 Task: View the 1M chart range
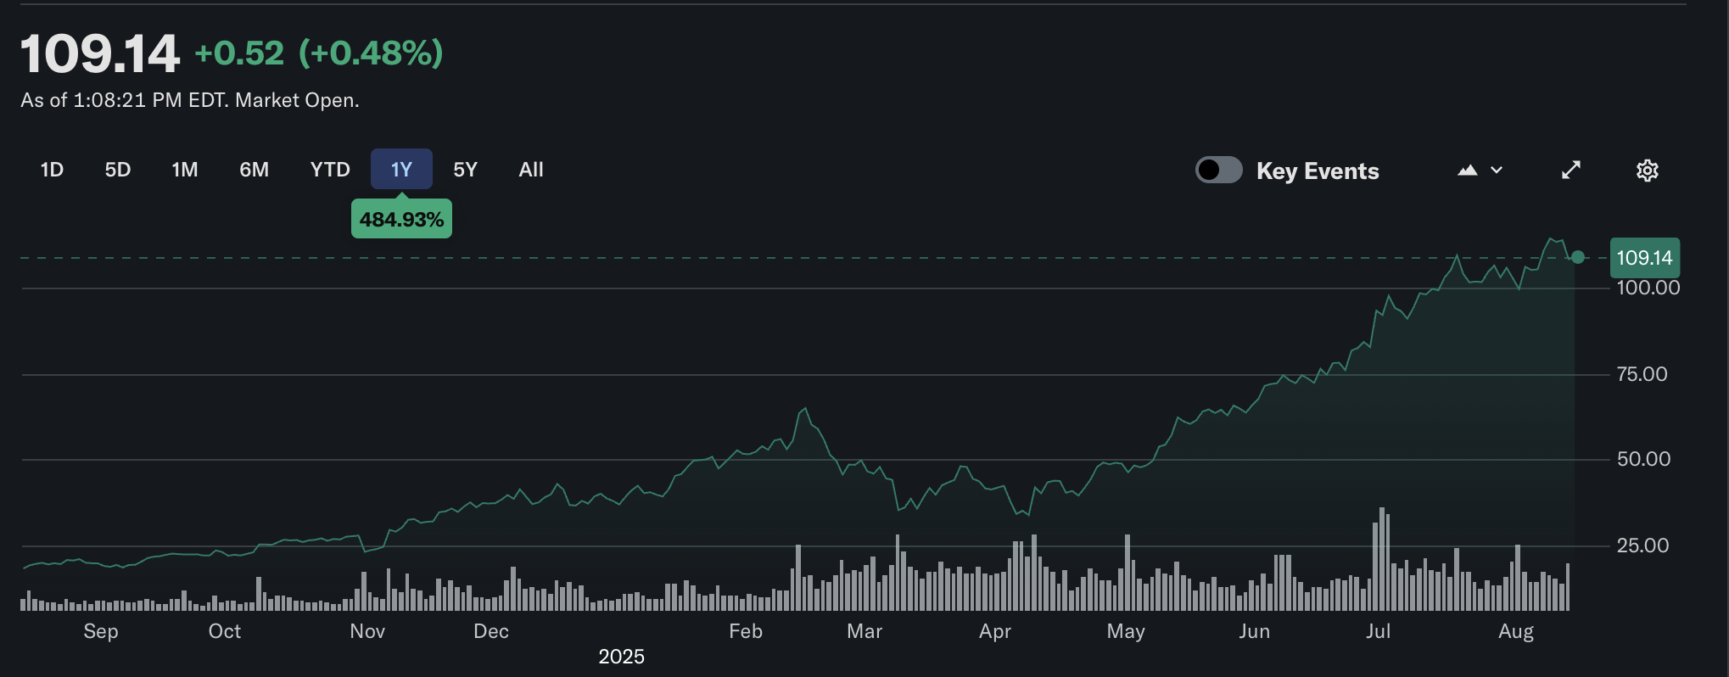185,169
